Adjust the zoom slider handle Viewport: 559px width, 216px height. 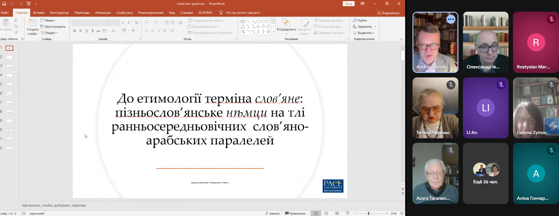tap(369, 213)
